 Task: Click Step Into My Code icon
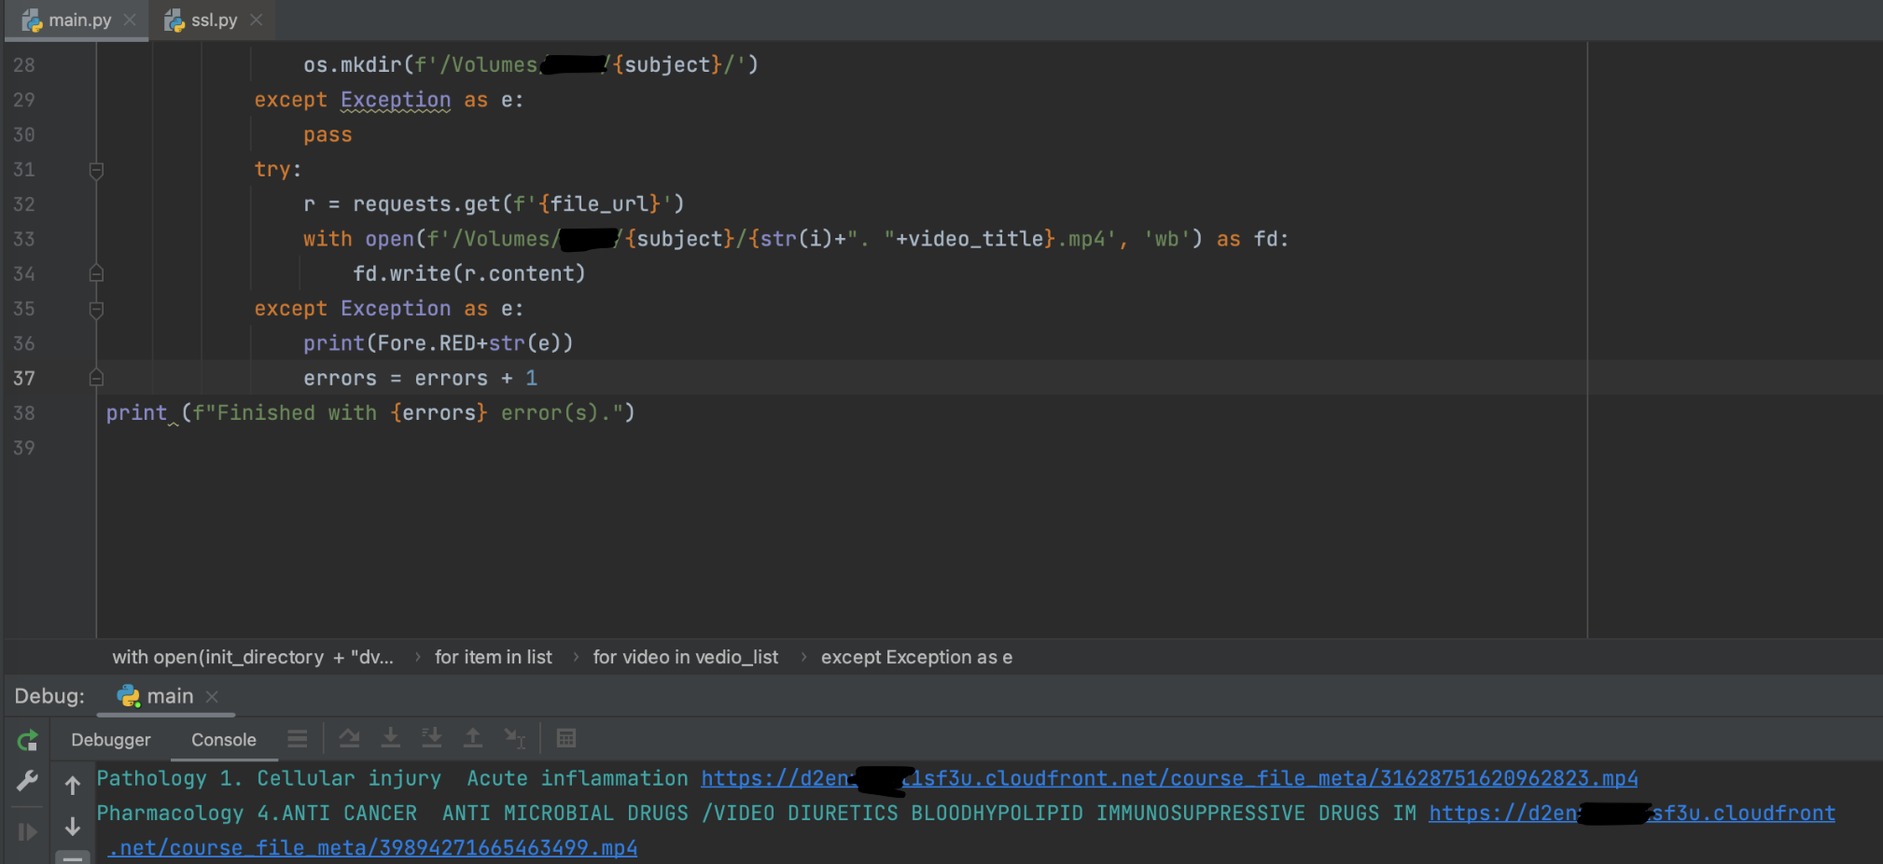tap(432, 739)
